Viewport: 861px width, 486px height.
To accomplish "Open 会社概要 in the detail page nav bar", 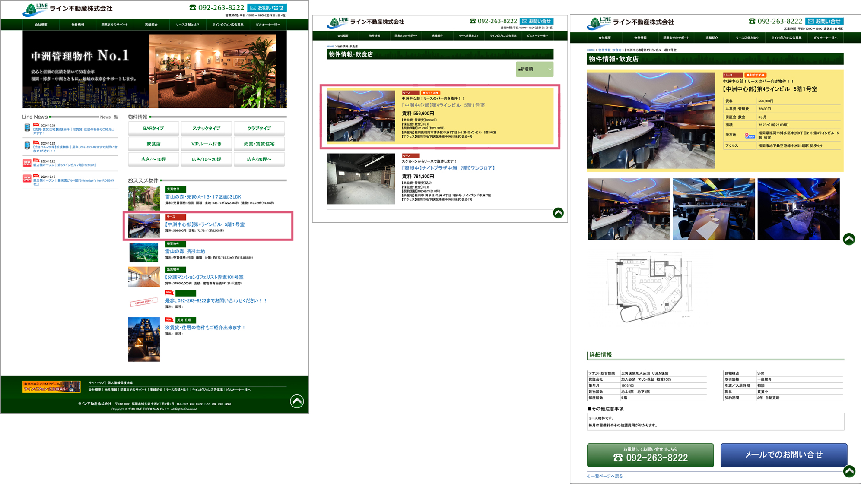I will click(x=604, y=38).
